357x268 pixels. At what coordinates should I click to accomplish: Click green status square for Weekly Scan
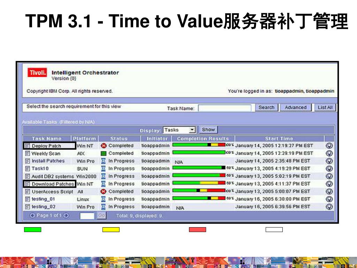tap(104, 154)
